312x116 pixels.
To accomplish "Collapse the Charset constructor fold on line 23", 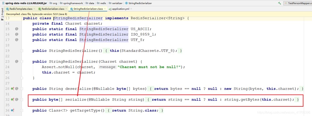I will click(x=22, y=62).
